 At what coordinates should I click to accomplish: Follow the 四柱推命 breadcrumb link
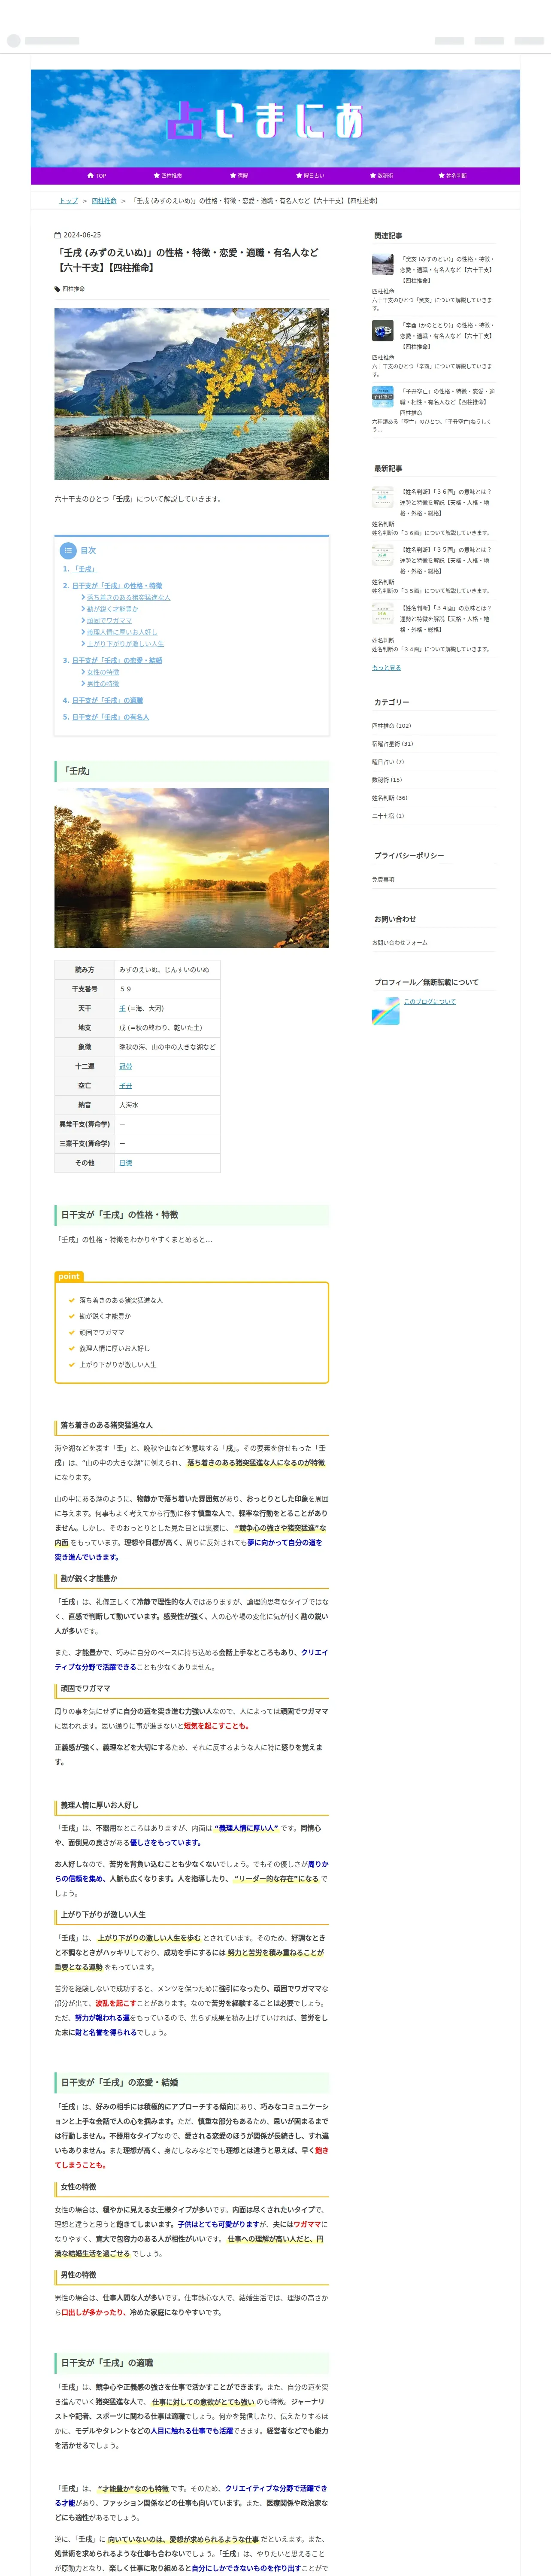(x=104, y=201)
